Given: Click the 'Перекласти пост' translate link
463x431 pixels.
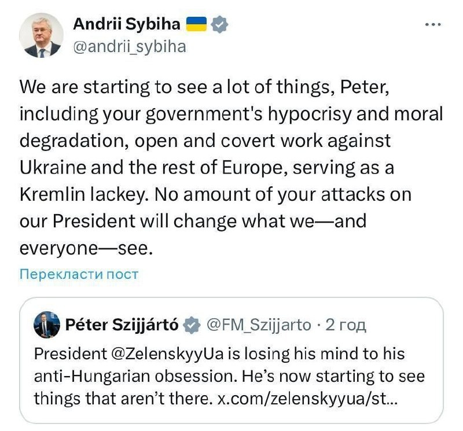Looking at the screenshot, I should pyautogui.click(x=79, y=274).
